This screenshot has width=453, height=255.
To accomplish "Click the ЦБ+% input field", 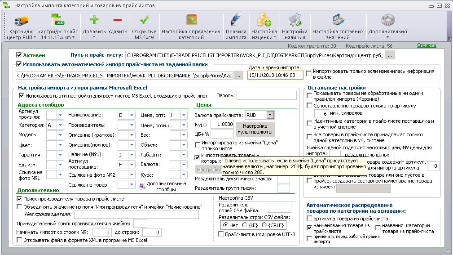I will (x=222, y=134).
